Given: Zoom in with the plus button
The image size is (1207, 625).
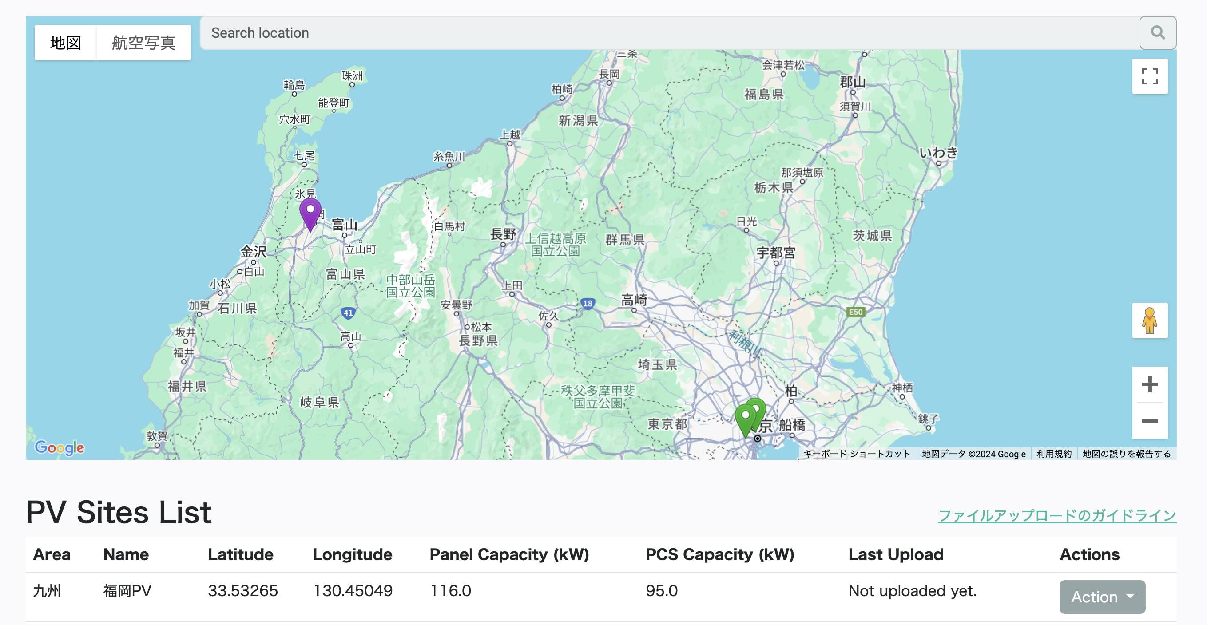Looking at the screenshot, I should pyautogui.click(x=1149, y=385).
